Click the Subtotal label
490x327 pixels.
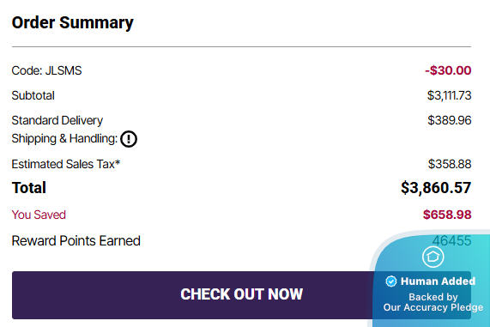[33, 95]
